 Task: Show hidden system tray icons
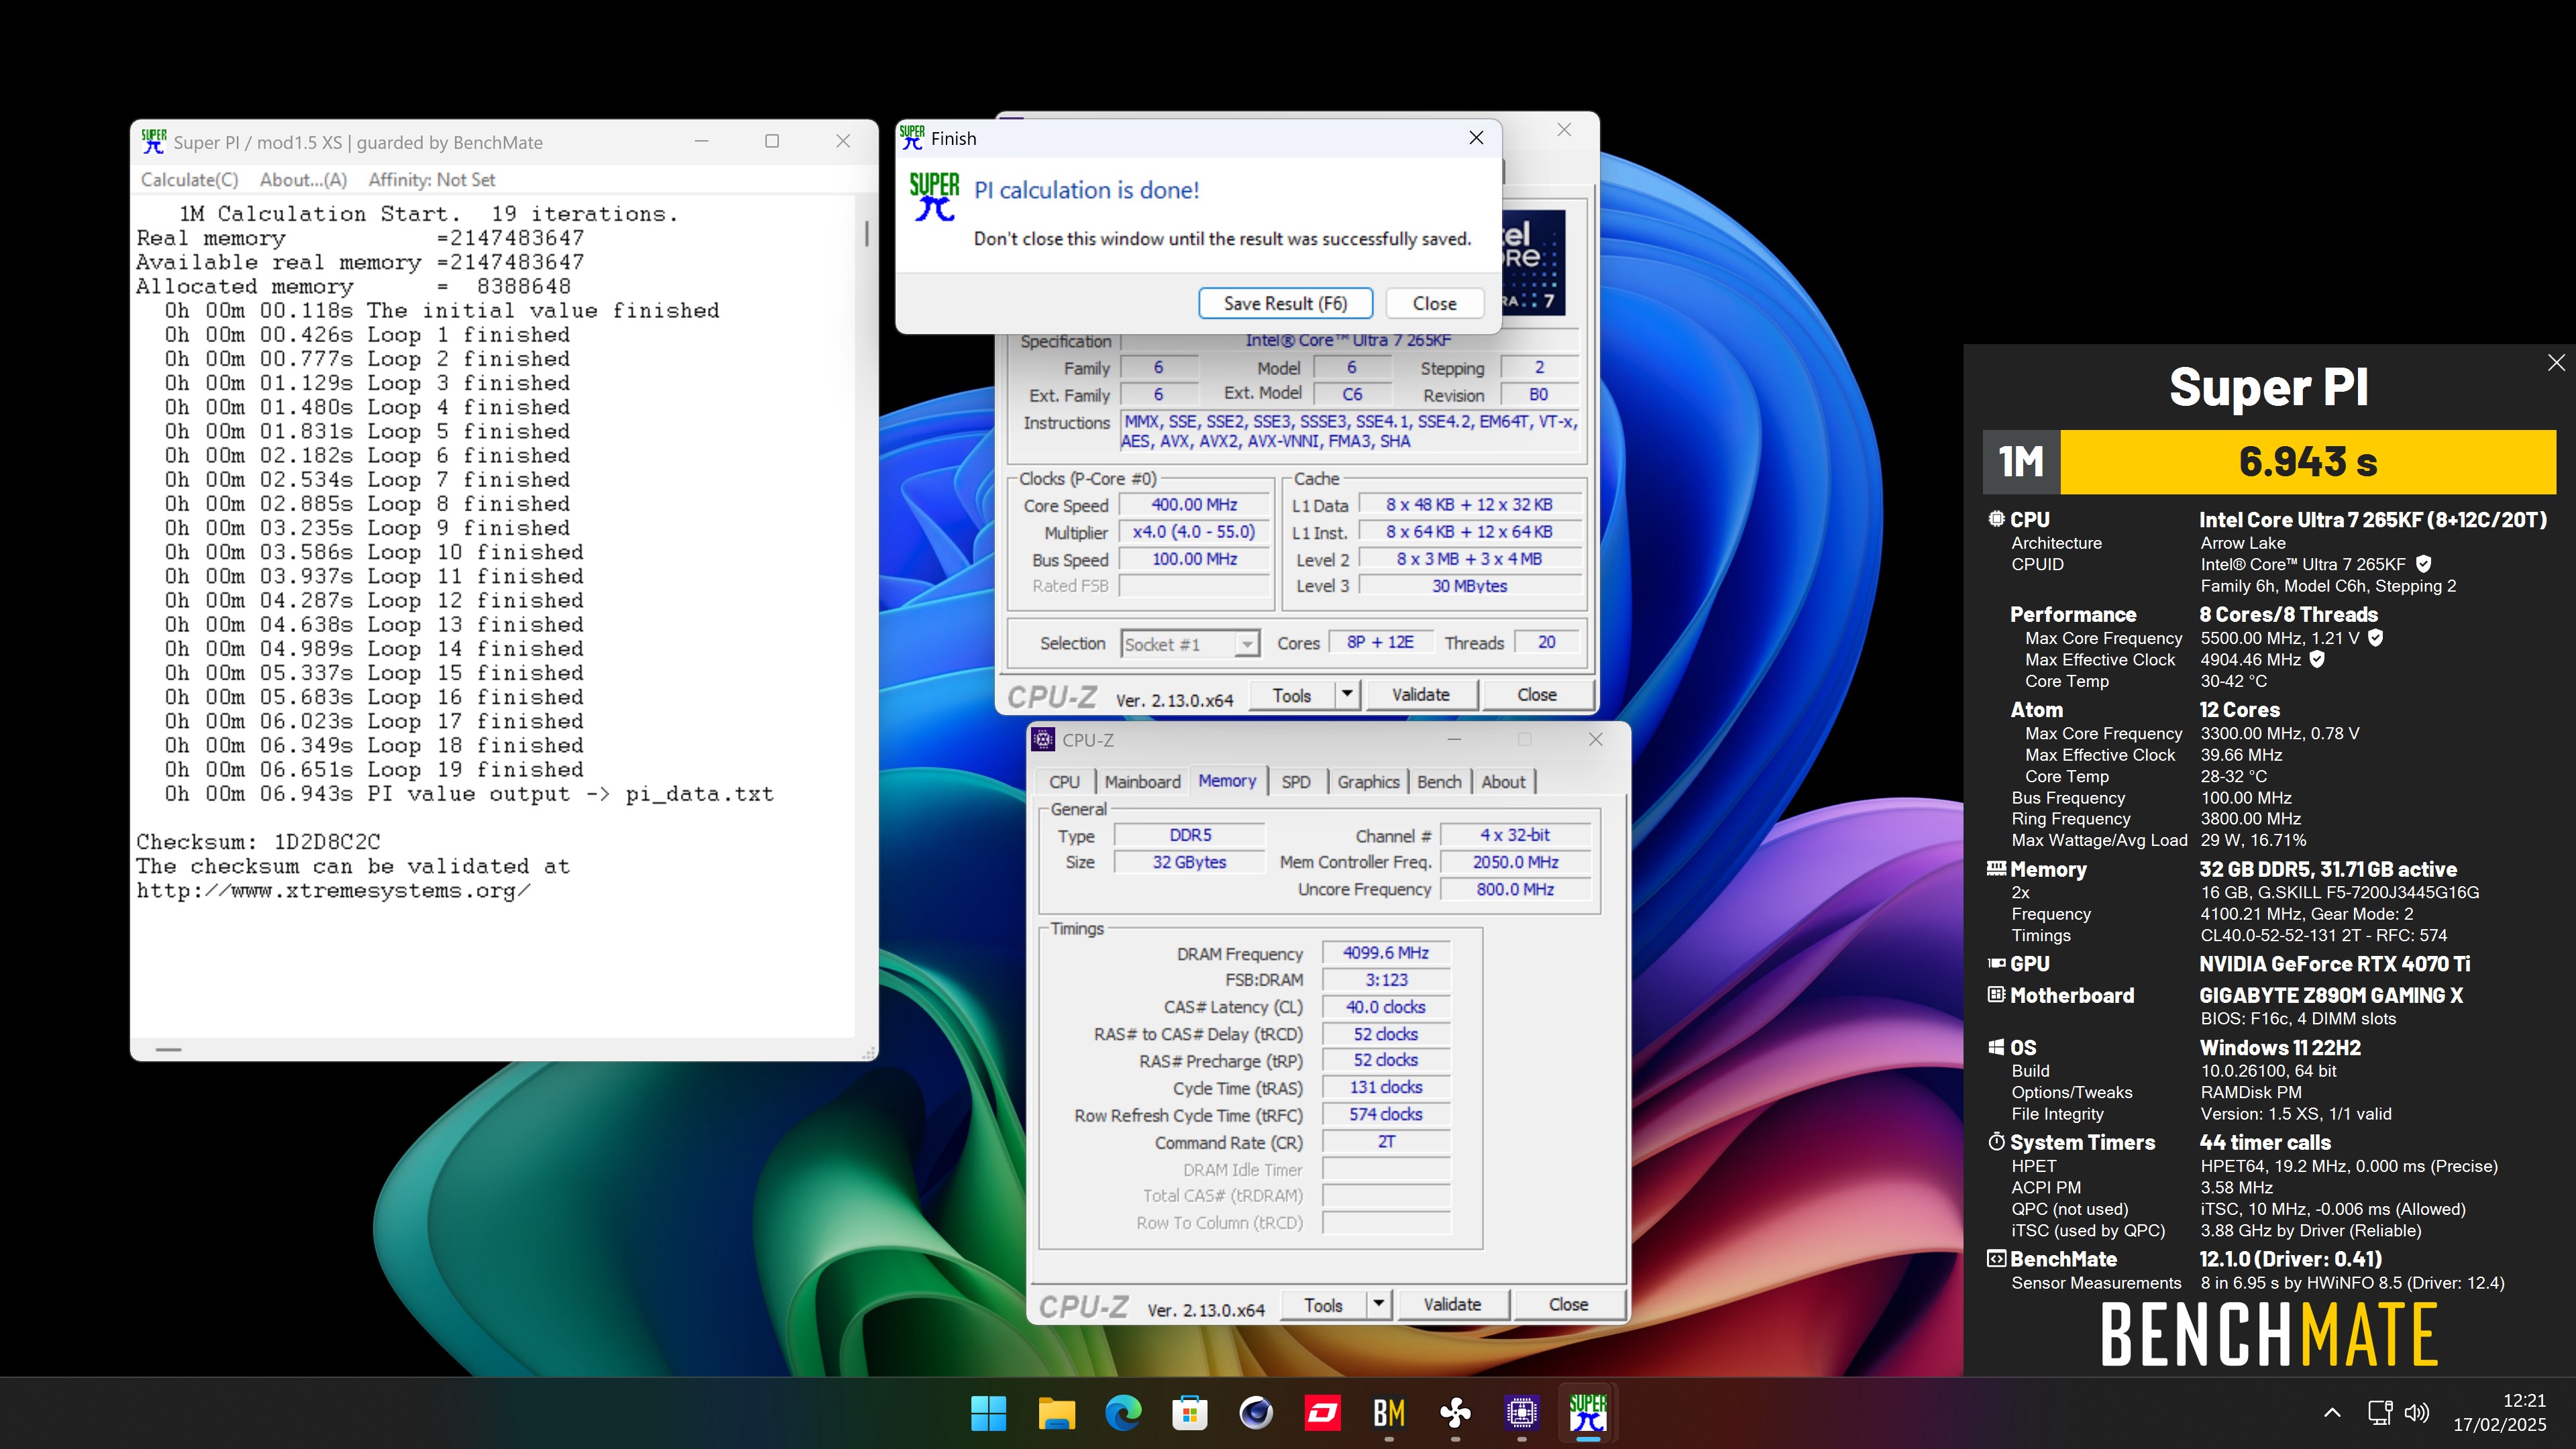(2332, 1413)
